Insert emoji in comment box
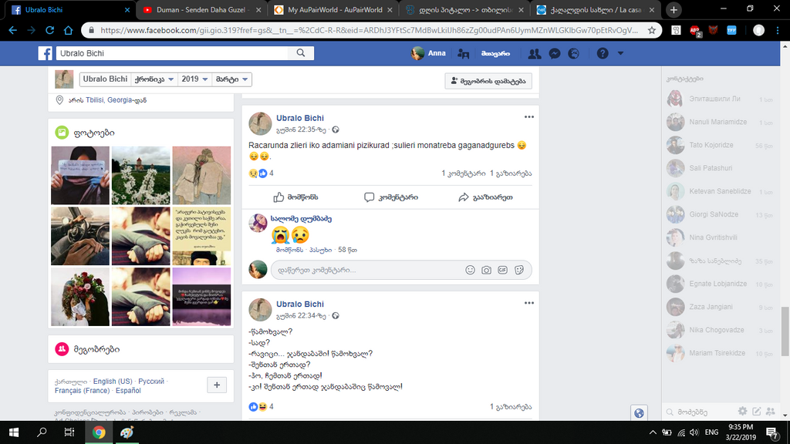 [470, 270]
